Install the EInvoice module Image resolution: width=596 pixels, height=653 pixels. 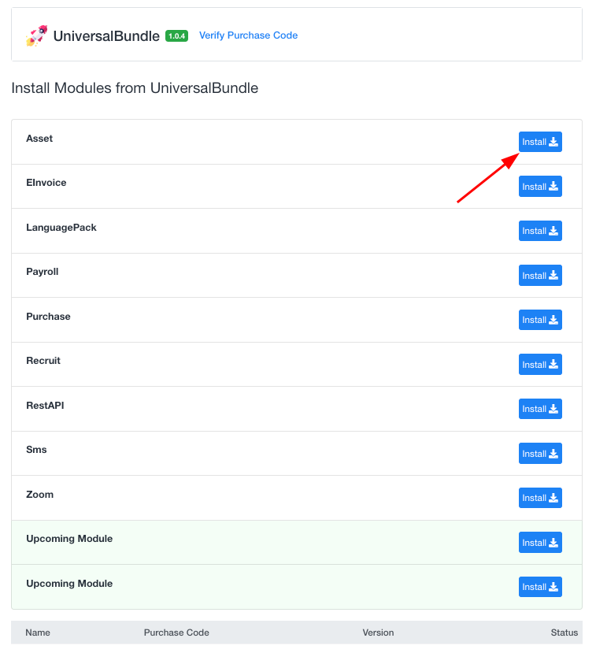[540, 187]
